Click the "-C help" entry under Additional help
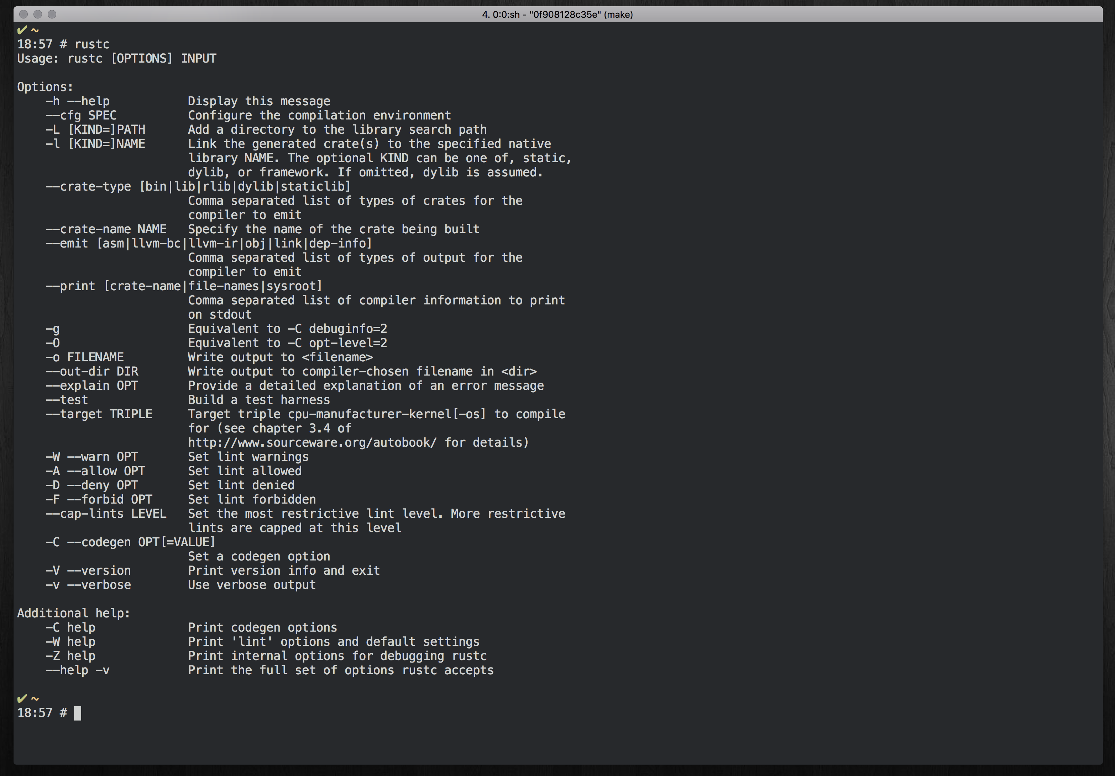The height and width of the screenshot is (776, 1115). 70,628
